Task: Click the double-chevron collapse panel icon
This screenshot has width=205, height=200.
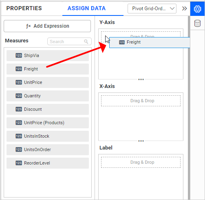Action: coord(184,9)
